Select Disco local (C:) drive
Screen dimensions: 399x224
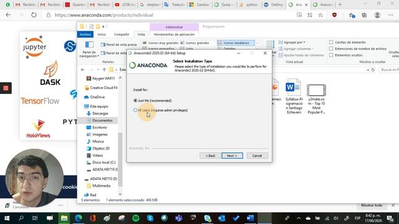pos(101,162)
